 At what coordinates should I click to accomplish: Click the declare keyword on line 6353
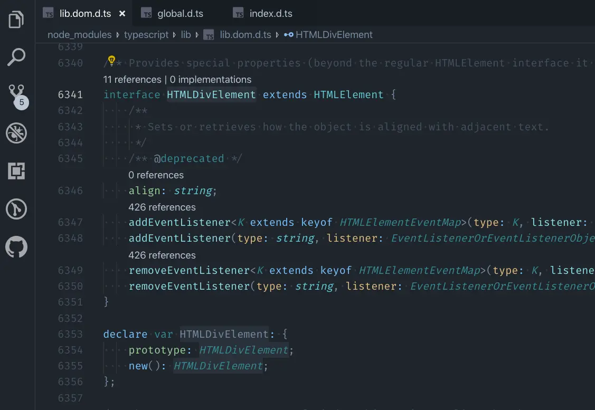(125, 334)
